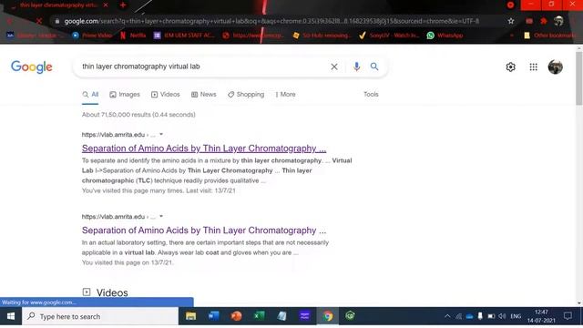Viewport: 583px width, 328px height.
Task: Open Excel from taskbar
Action: [259, 316]
